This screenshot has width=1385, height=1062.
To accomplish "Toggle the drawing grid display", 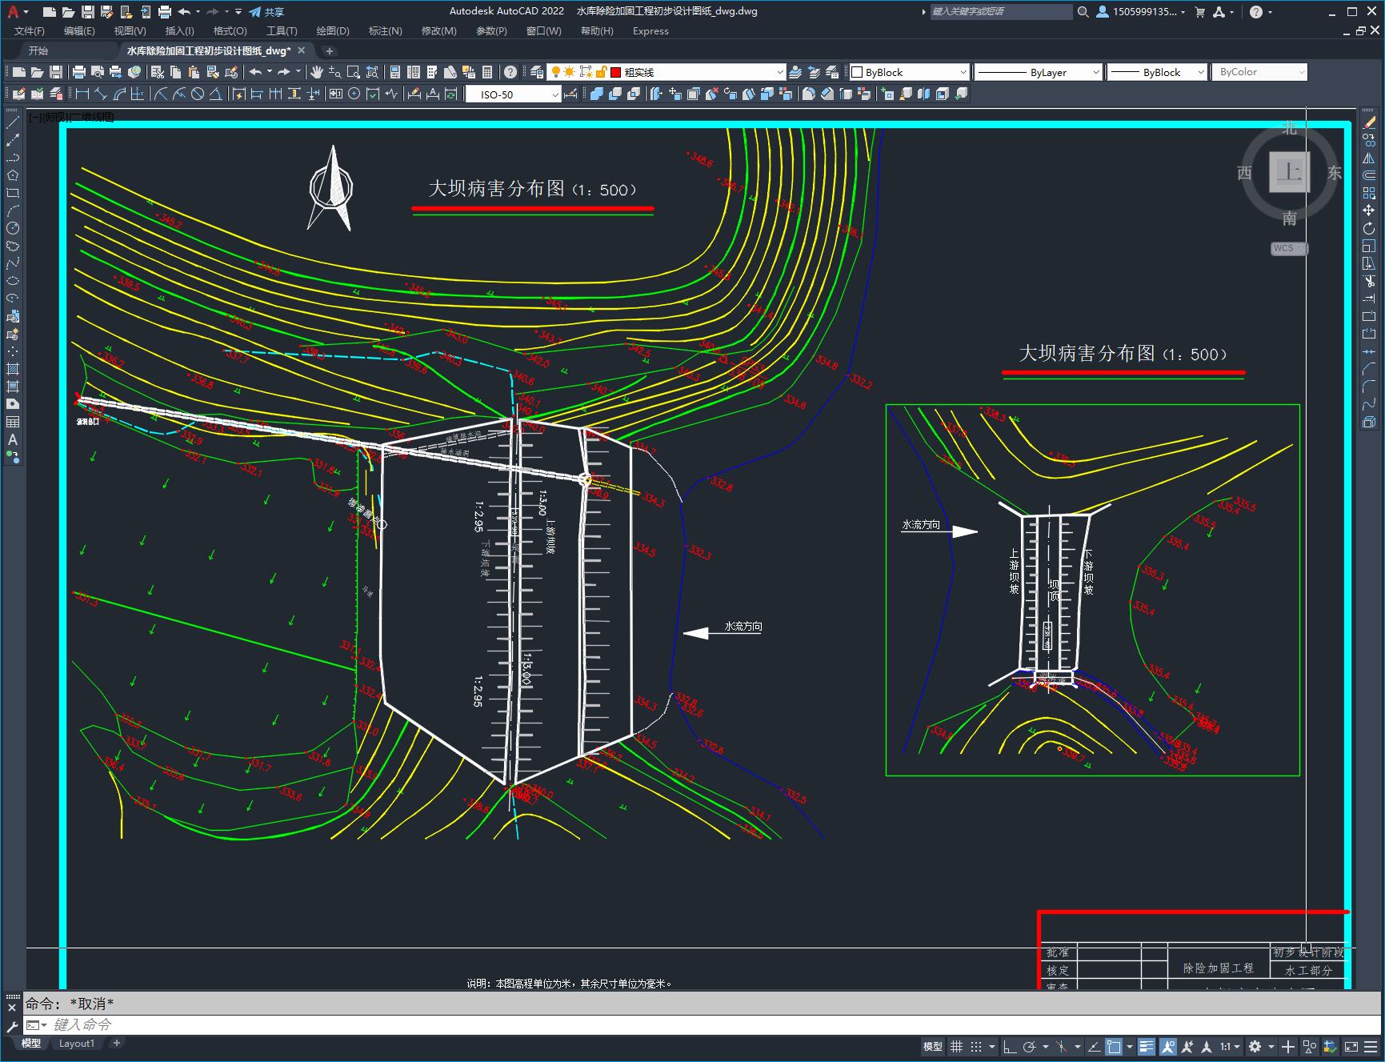I will click(956, 1047).
